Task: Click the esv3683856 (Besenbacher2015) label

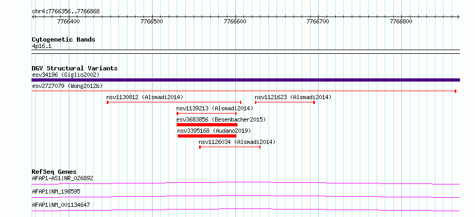Action: coord(221,119)
